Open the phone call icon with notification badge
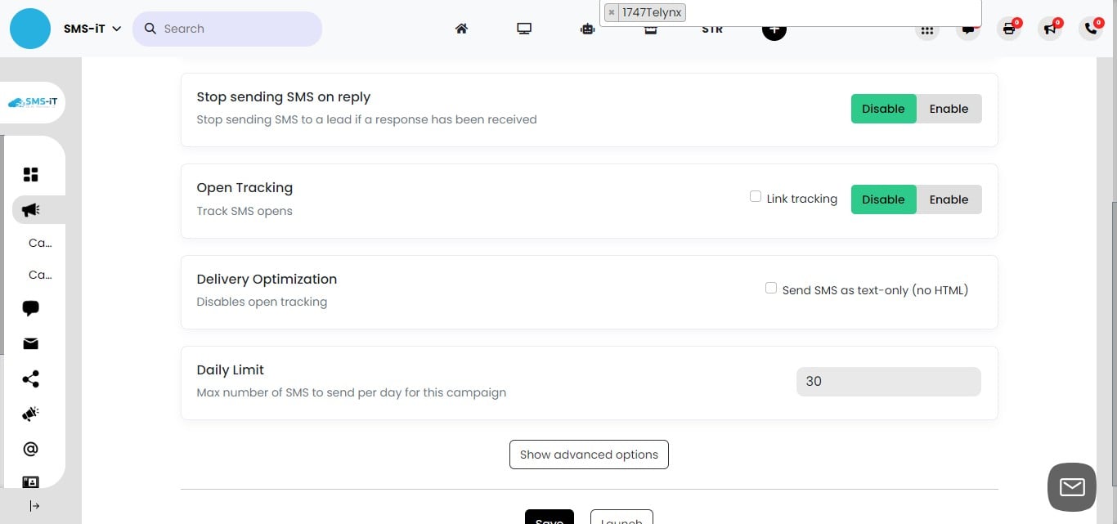 [x=1091, y=29]
